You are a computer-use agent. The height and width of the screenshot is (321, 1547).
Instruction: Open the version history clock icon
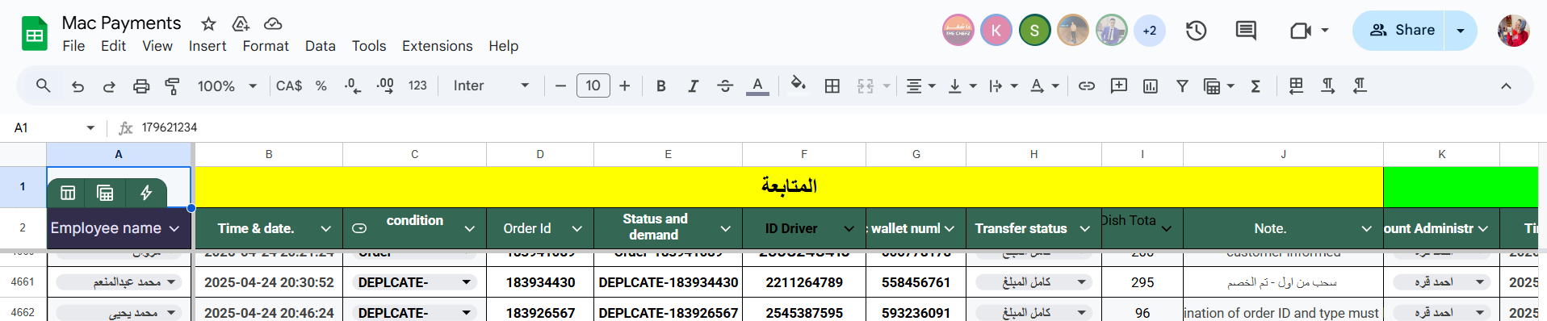(x=1196, y=31)
